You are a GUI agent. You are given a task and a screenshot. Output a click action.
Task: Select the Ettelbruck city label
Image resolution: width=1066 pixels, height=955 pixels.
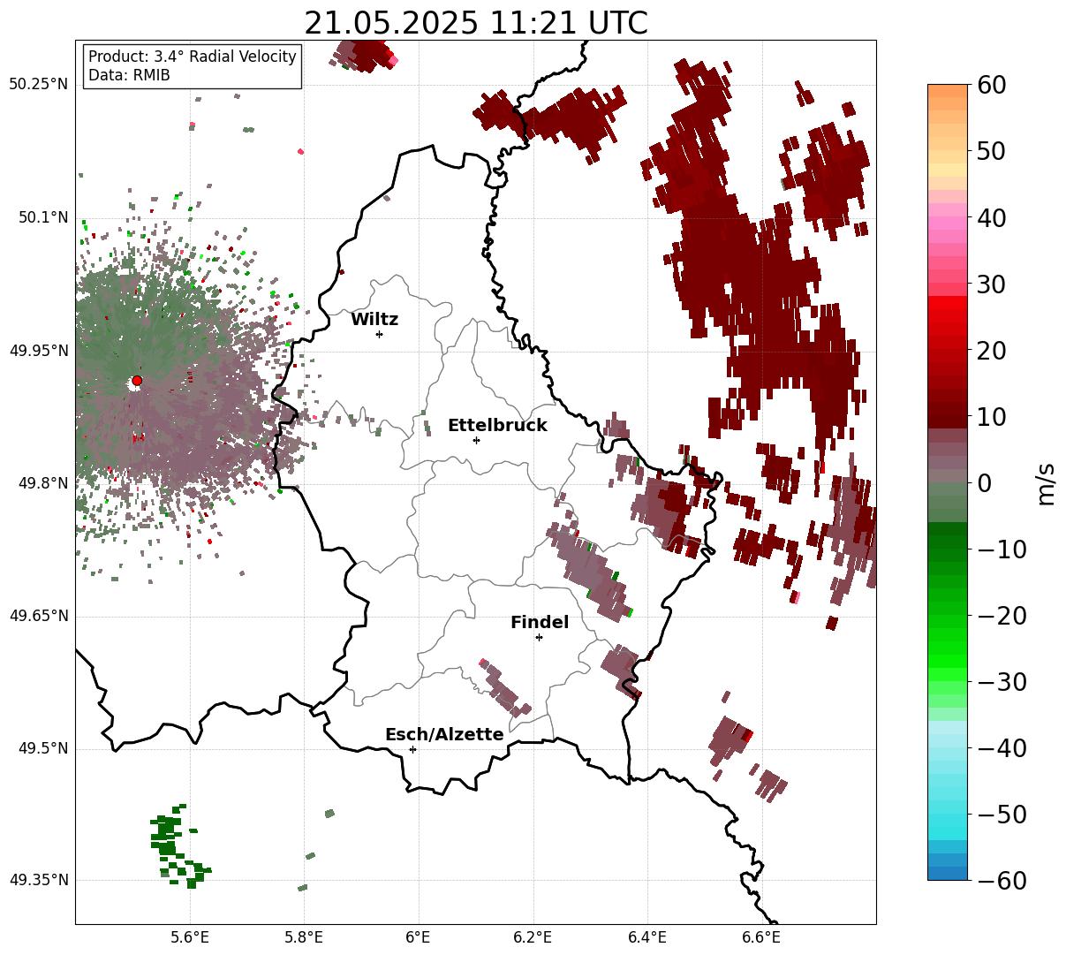click(497, 426)
